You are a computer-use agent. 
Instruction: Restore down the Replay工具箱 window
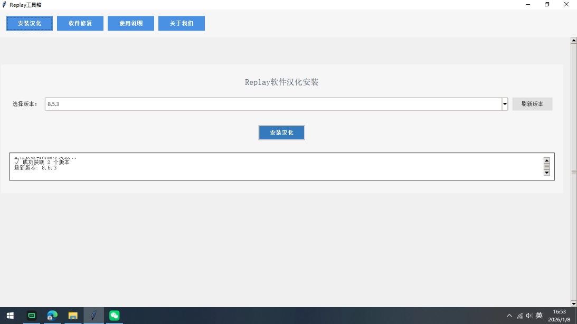(547, 5)
